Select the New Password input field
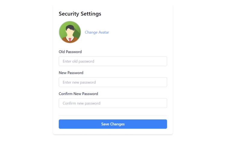The image size is (226, 141). click(x=113, y=82)
